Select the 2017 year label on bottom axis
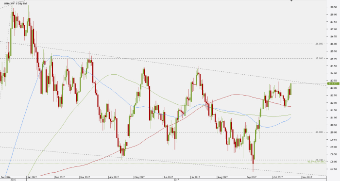This screenshot has height=181, width=340. (x=176, y=180)
